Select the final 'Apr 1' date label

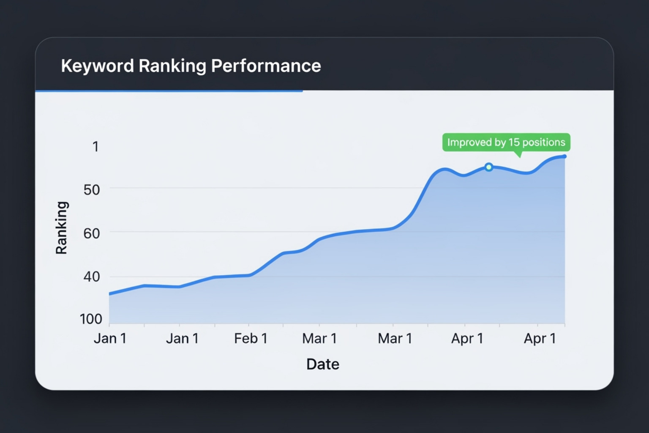(540, 338)
